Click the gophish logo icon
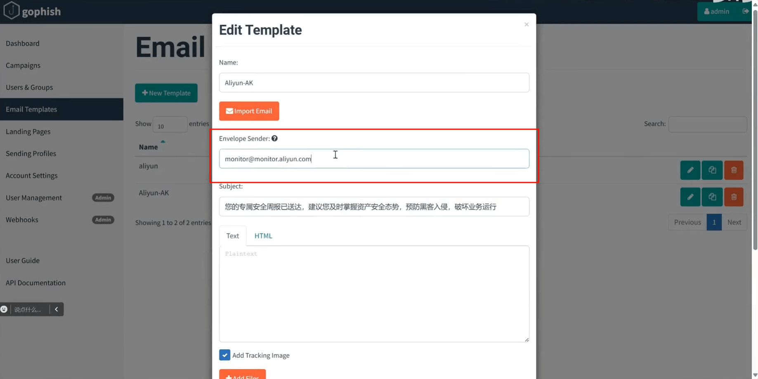The height and width of the screenshot is (379, 758). (x=11, y=10)
